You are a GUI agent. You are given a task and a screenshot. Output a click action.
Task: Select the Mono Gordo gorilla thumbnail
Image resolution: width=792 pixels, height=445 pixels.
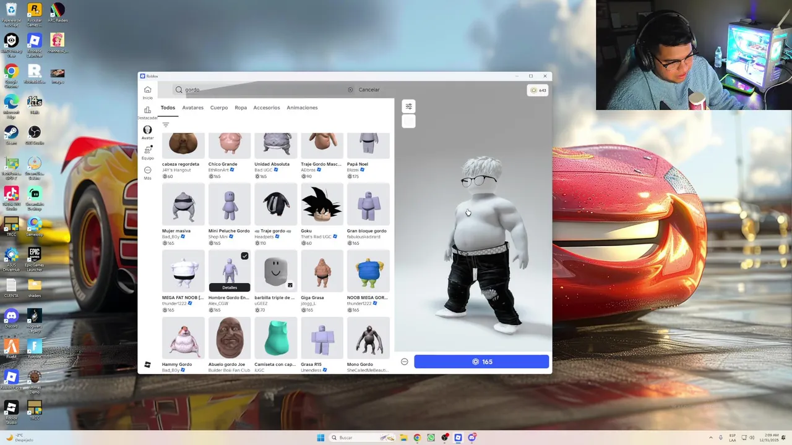(x=368, y=338)
